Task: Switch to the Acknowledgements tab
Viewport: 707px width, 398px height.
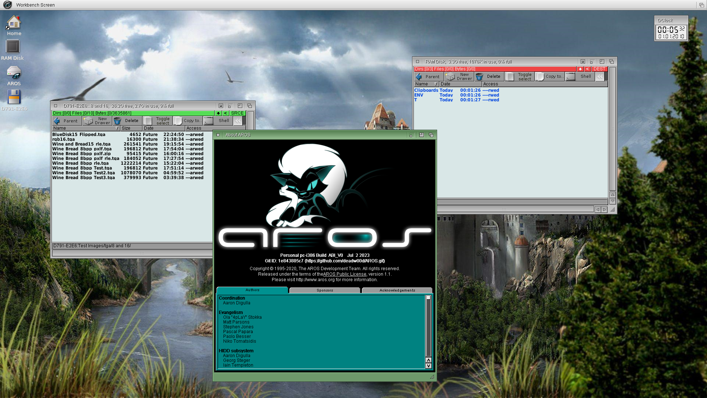Action: click(397, 290)
